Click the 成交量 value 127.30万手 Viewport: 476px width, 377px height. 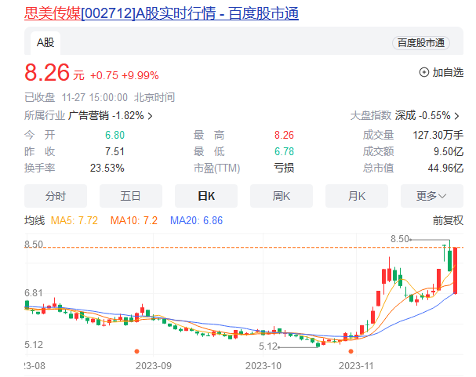click(x=438, y=135)
